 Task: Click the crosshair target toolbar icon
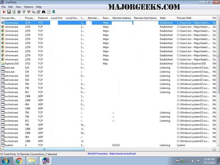tap(19, 12)
